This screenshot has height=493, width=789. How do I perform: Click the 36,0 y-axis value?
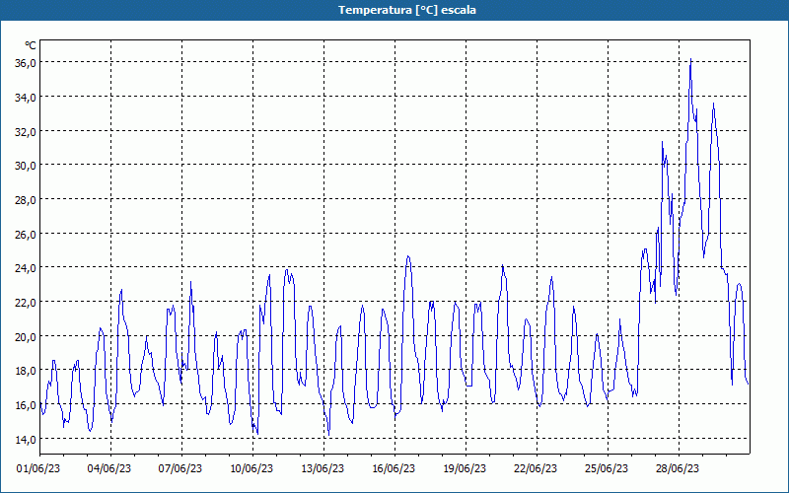tap(26, 63)
